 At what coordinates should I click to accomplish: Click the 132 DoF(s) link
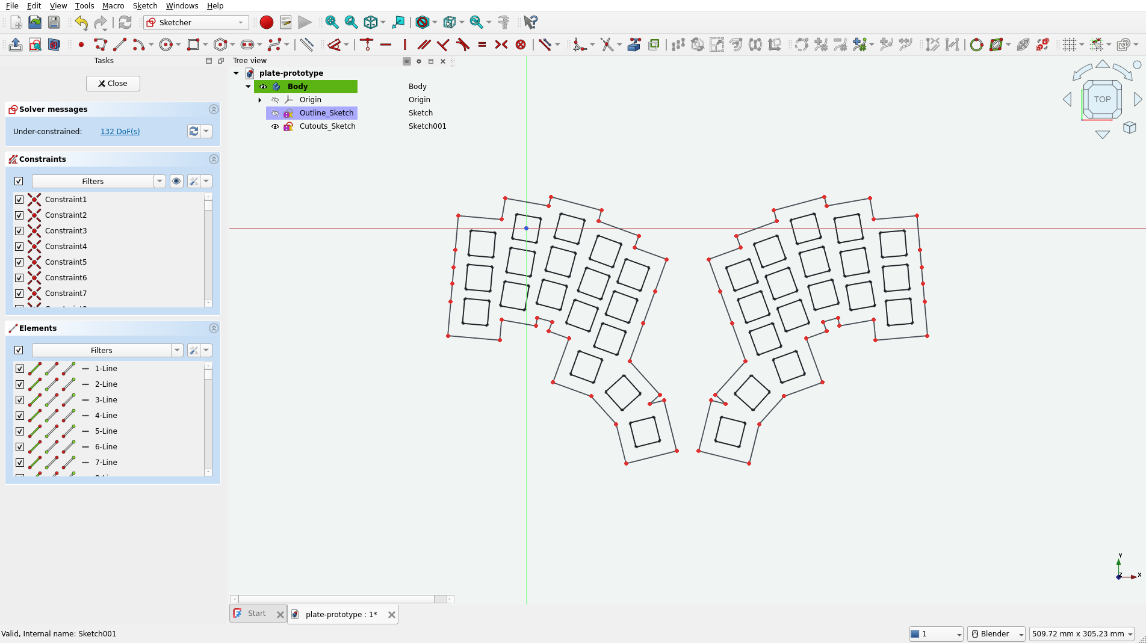pos(120,131)
